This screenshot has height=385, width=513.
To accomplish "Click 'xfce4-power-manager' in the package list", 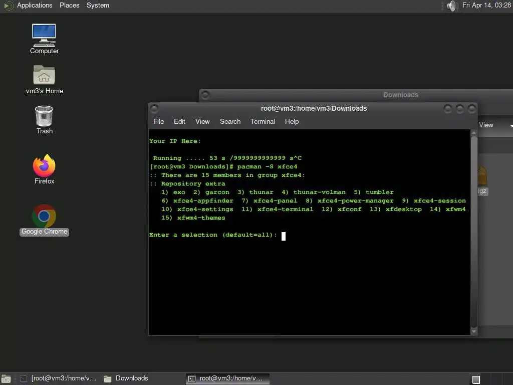I will (355, 201).
